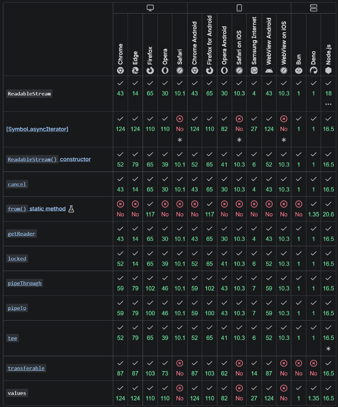Click the Samsung Internet column header

click(x=254, y=45)
